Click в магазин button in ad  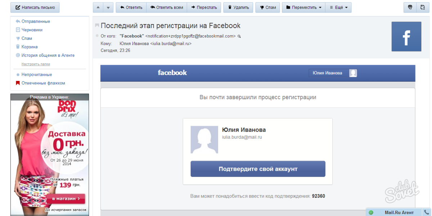(x=66, y=199)
